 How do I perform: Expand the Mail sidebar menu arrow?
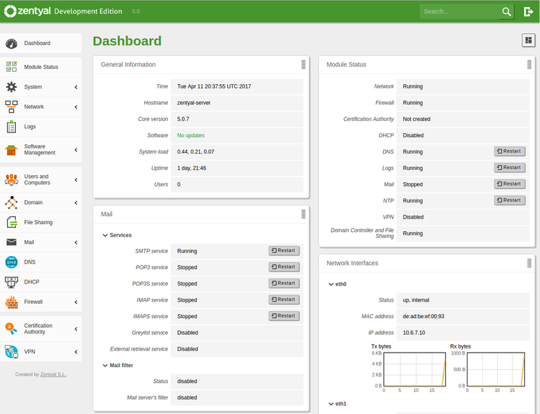76,242
